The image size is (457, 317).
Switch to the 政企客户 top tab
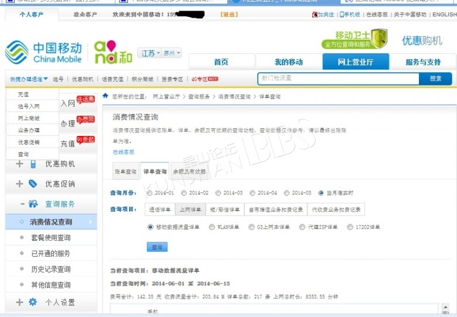click(85, 14)
